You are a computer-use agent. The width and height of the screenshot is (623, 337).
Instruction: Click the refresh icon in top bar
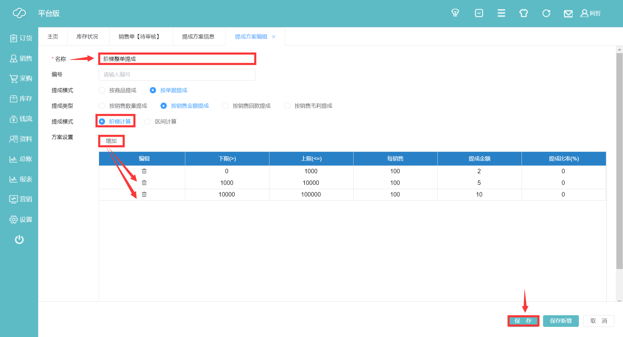[546, 13]
